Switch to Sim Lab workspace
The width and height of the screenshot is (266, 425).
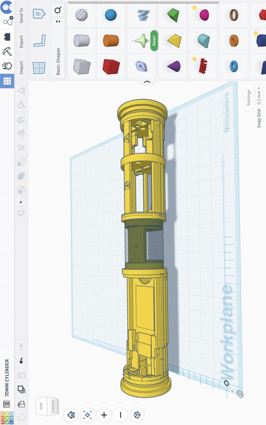(7, 66)
